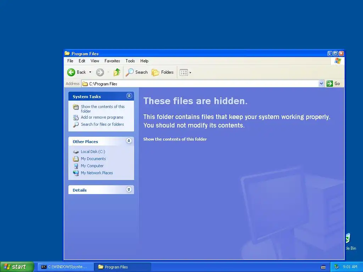Open the Search pane from the toolbar

pyautogui.click(x=136, y=72)
